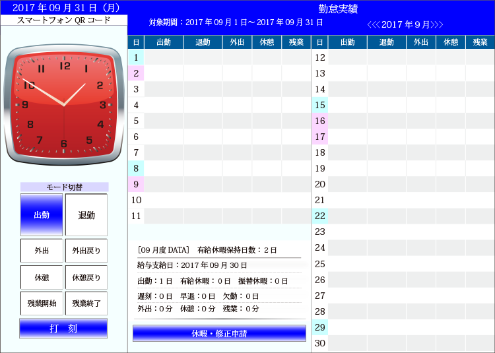
Task: Click the 出勤 column header in left table
Action: 164,42
